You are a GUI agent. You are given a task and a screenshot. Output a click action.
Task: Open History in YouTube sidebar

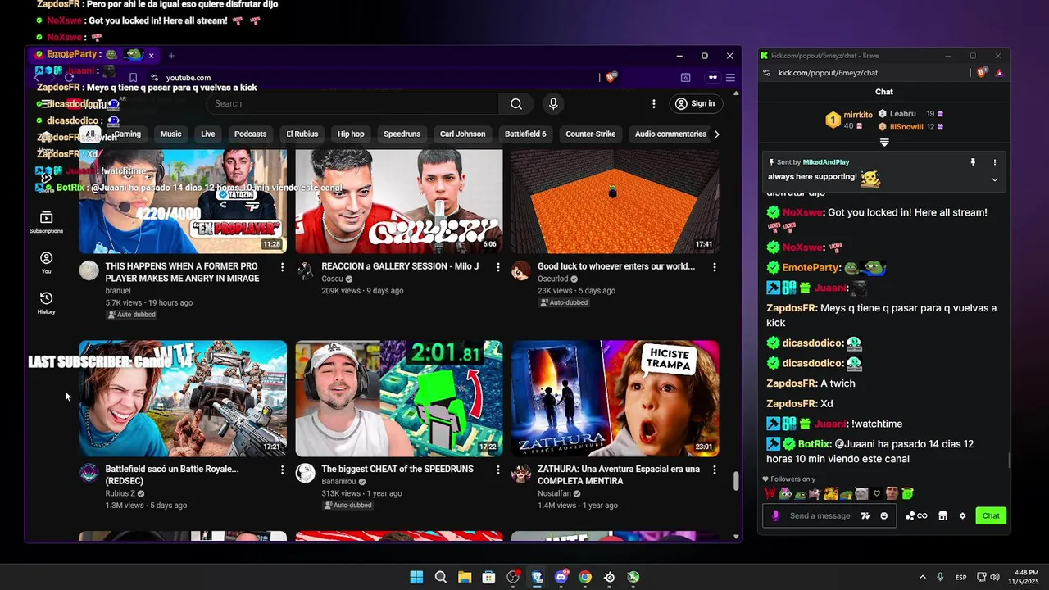click(47, 302)
